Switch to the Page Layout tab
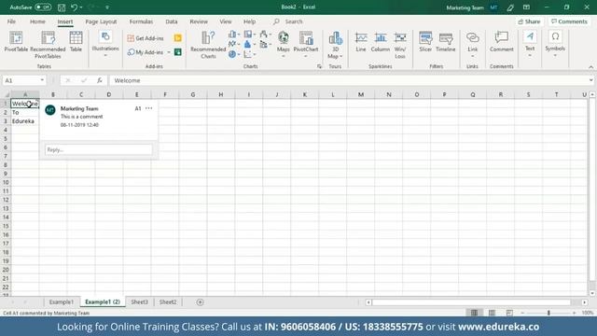Viewport: 597px width, 336px height. coord(101,21)
